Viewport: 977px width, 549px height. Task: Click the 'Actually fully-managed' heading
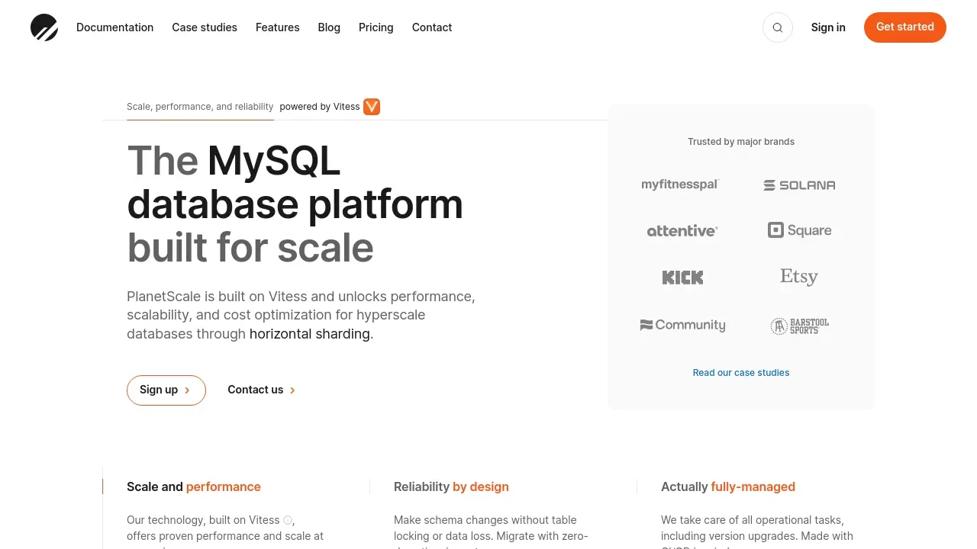[x=728, y=487]
